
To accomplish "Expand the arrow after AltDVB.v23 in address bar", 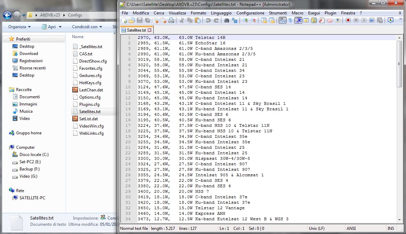I will 64,15.
